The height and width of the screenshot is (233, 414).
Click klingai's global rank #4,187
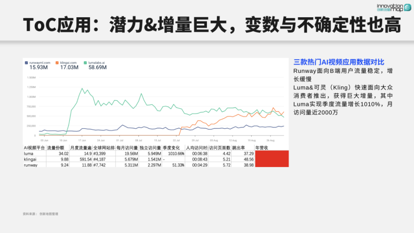100,160
